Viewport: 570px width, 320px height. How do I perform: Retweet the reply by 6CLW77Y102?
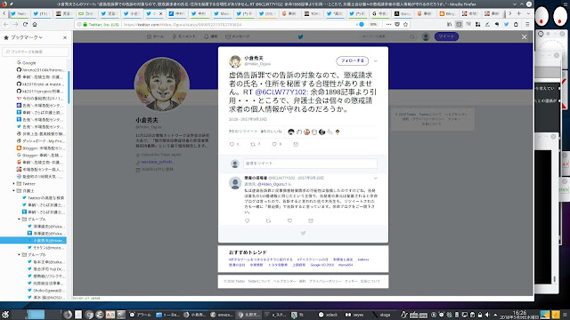268,220
